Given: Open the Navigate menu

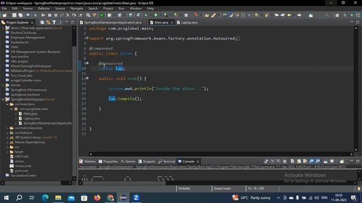Looking at the screenshot, I should pyautogui.click(x=77, y=8).
